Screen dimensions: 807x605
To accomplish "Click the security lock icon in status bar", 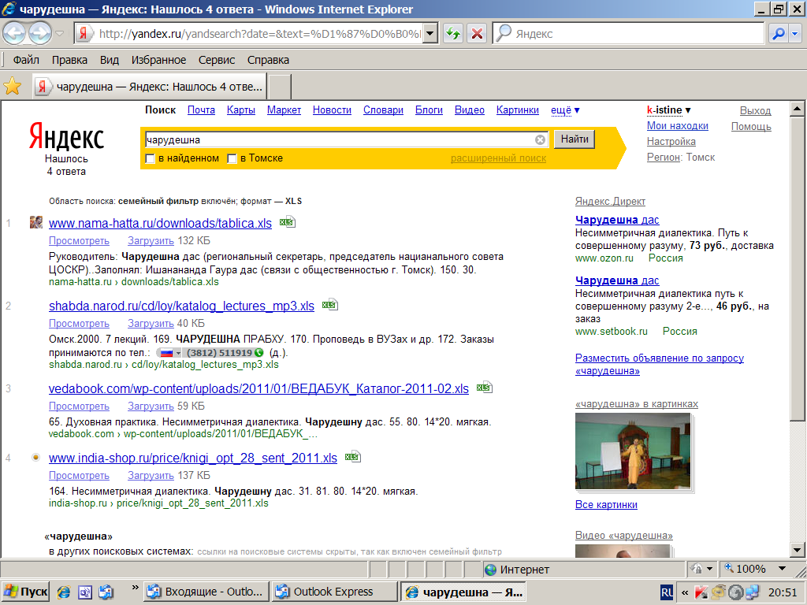I will pyautogui.click(x=697, y=569).
